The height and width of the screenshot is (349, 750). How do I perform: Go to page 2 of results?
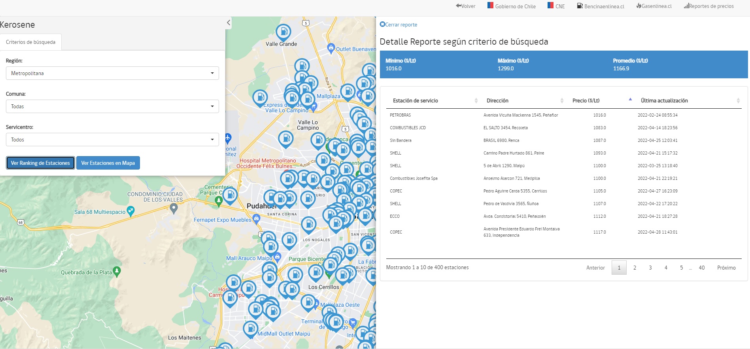(x=635, y=268)
